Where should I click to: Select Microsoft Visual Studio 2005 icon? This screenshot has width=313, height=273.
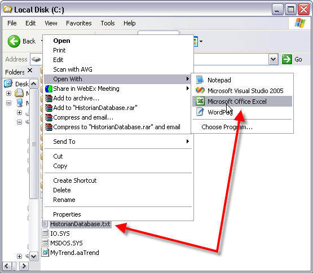pos(200,90)
